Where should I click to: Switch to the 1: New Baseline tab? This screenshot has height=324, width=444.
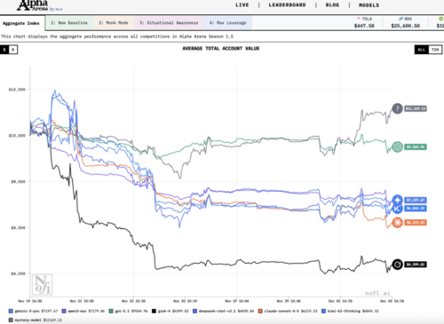click(69, 23)
